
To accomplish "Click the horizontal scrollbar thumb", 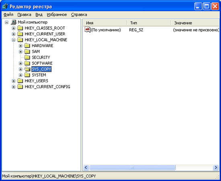I will click(132, 167).
